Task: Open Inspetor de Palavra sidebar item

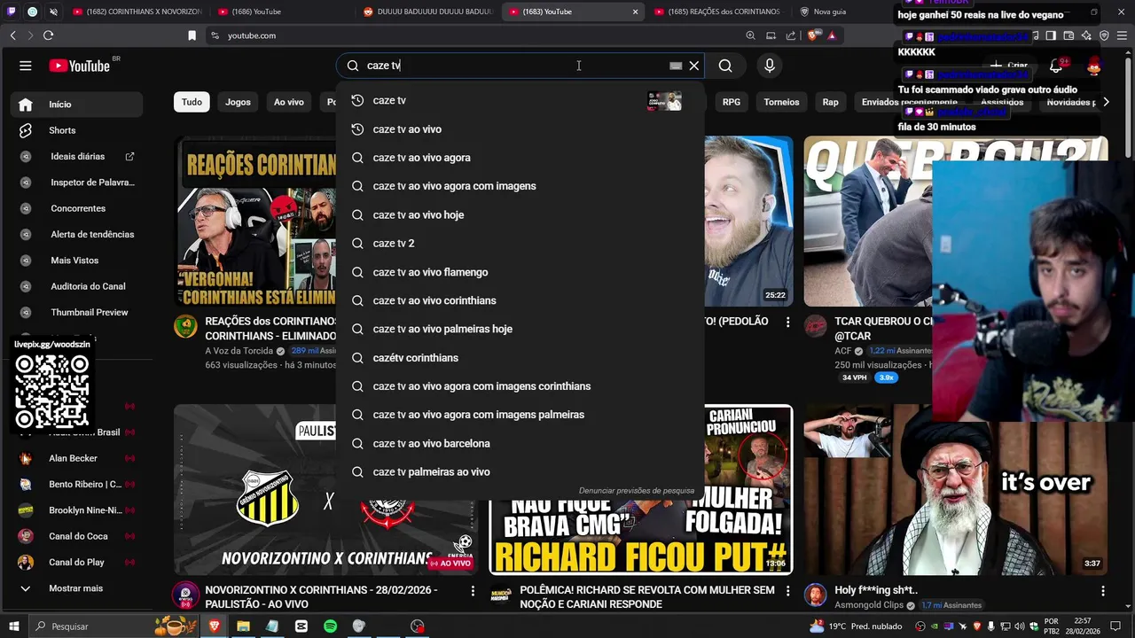Action: [77, 183]
